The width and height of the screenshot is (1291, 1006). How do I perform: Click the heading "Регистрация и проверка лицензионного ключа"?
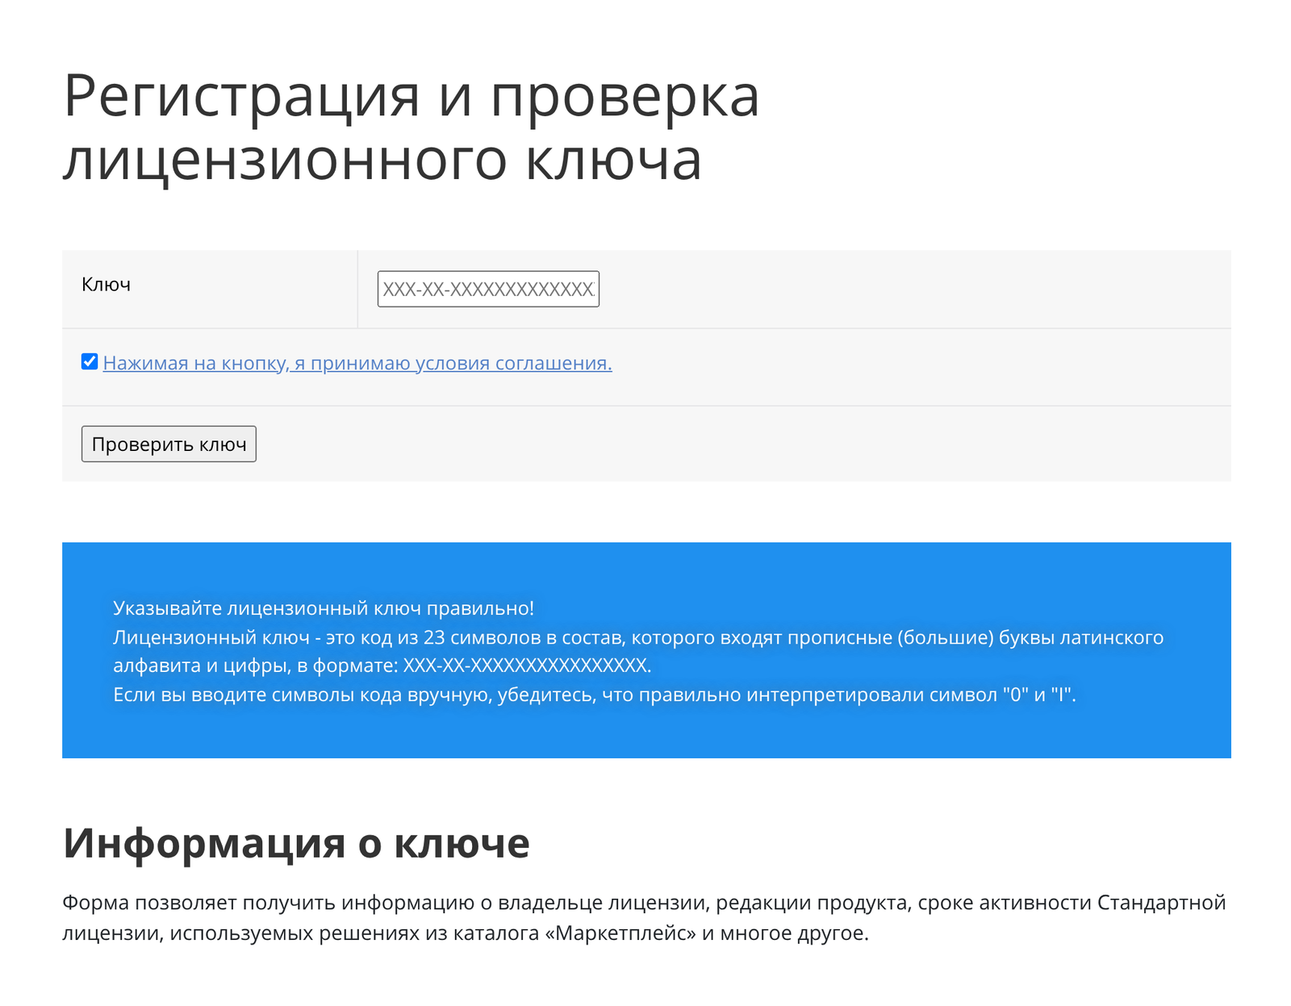412,127
